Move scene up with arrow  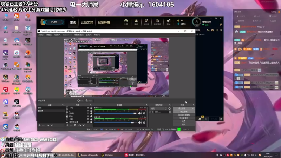(48, 125)
